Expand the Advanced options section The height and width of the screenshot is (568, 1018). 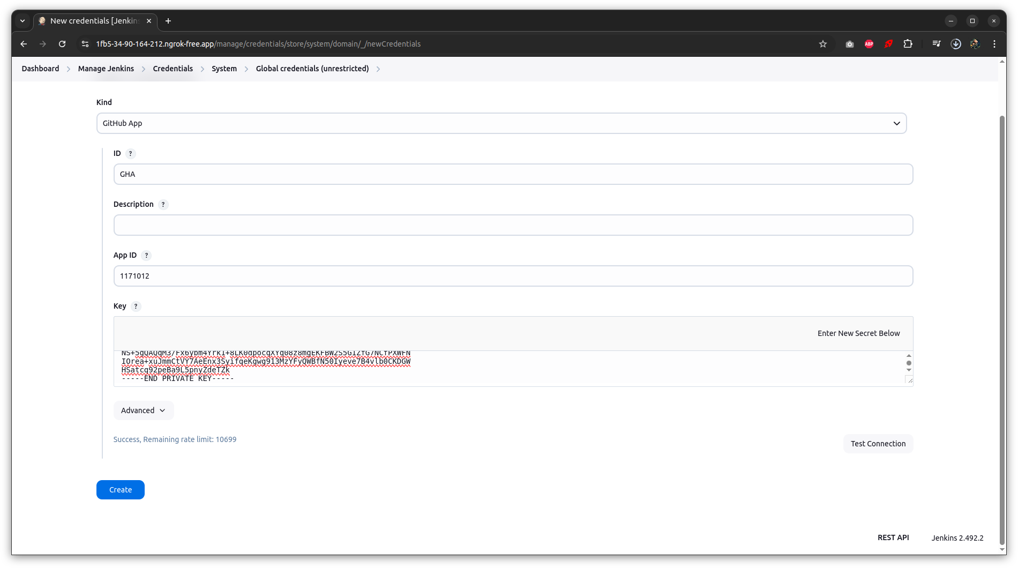coord(144,410)
